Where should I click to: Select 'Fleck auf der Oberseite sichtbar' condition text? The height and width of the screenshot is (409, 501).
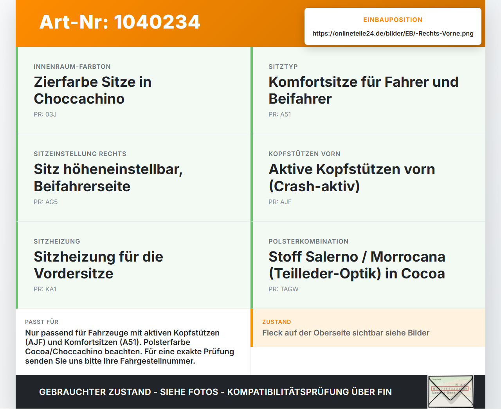pyautogui.click(x=346, y=333)
